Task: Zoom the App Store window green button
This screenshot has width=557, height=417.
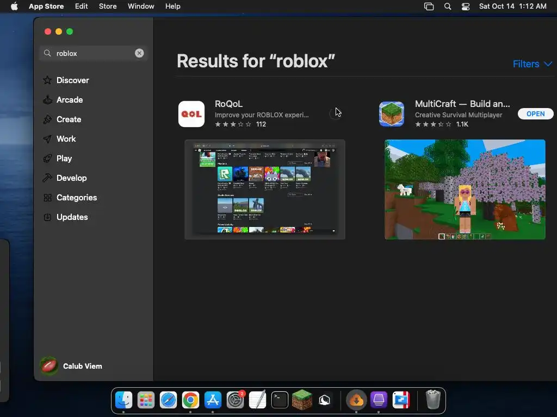Action: [70, 31]
